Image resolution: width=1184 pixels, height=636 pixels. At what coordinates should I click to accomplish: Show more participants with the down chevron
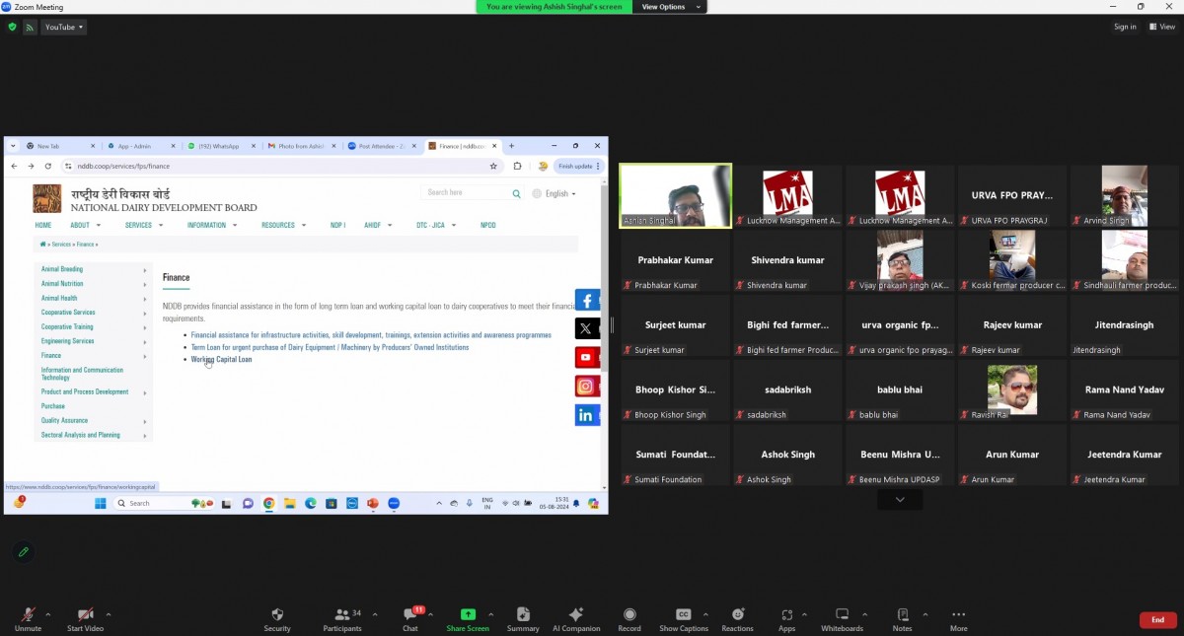[900, 500]
